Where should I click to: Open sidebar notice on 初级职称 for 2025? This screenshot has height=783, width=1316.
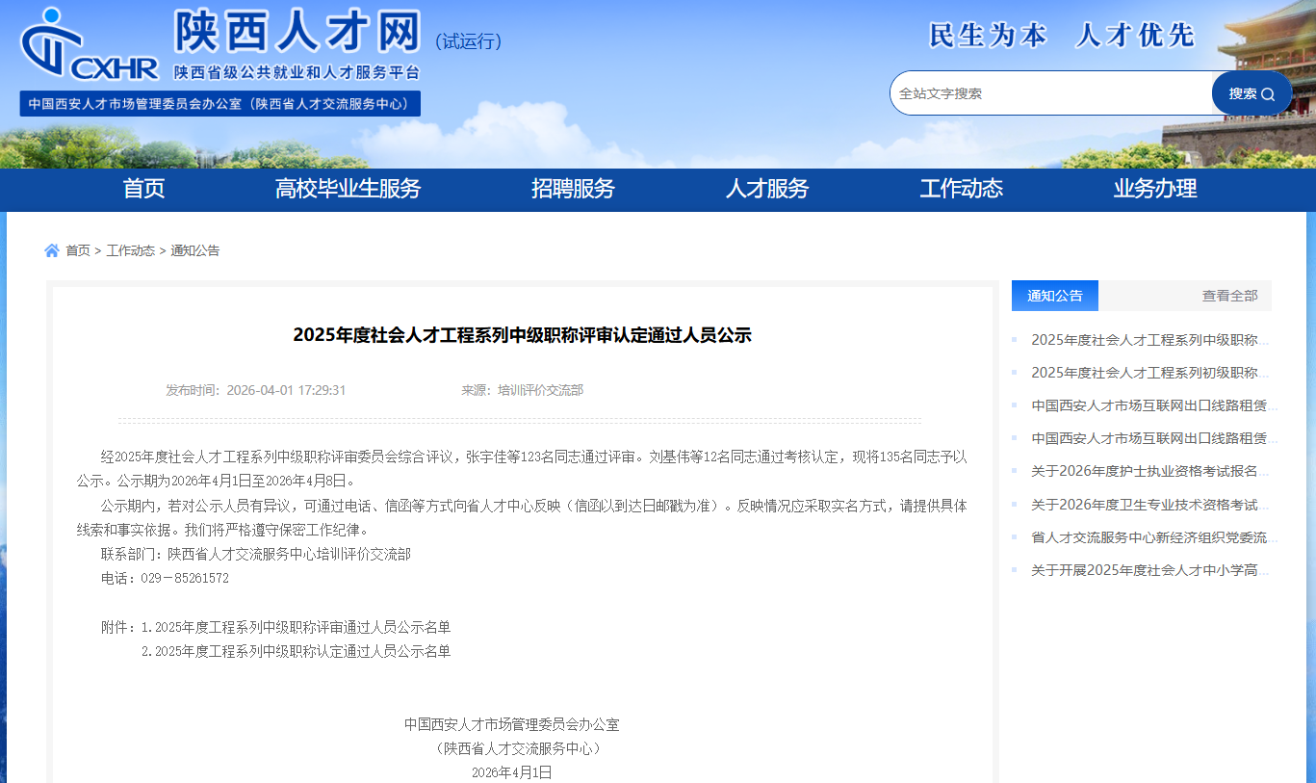[1148, 373]
